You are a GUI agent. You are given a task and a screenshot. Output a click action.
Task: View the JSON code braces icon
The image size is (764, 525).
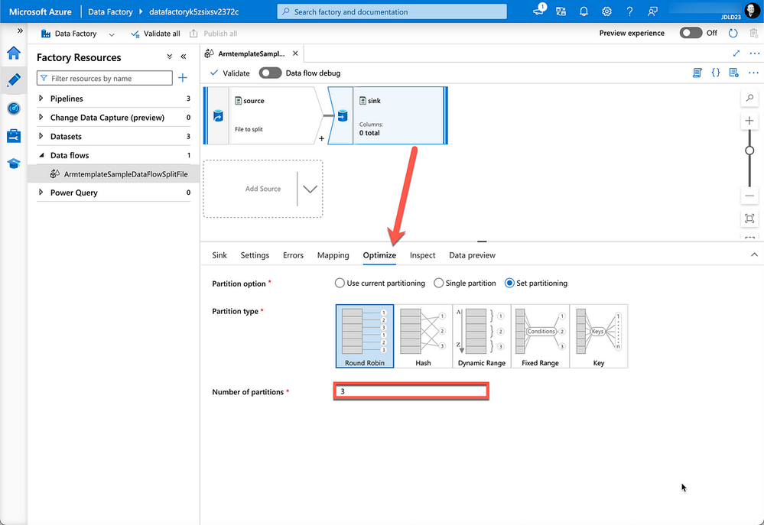point(716,73)
